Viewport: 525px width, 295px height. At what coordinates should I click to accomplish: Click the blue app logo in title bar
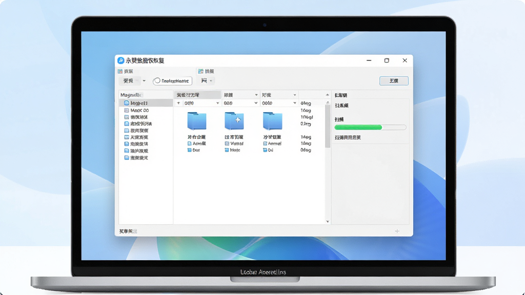(121, 60)
